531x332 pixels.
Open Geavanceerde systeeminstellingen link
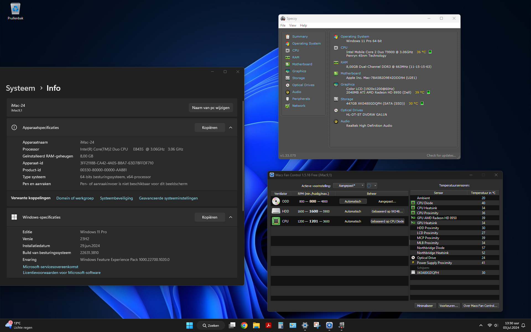click(168, 198)
